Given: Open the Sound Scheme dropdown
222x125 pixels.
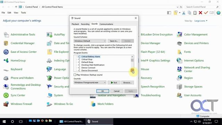Looking at the screenshot, I should [90, 41].
